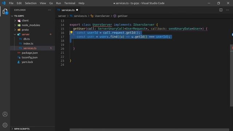Screen dimensions: 233x131
Task: Click the UsersServer class icon in breadcrumb
Action: (x=92, y=16)
